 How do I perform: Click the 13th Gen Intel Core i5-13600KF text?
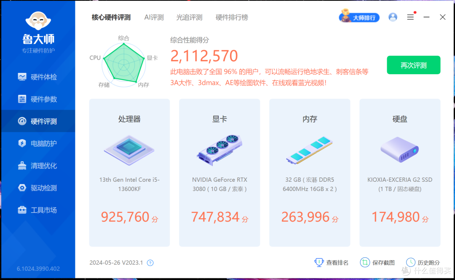tap(129, 184)
